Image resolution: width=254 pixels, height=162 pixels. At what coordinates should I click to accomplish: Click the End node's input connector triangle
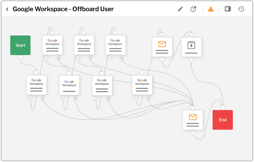223,108
